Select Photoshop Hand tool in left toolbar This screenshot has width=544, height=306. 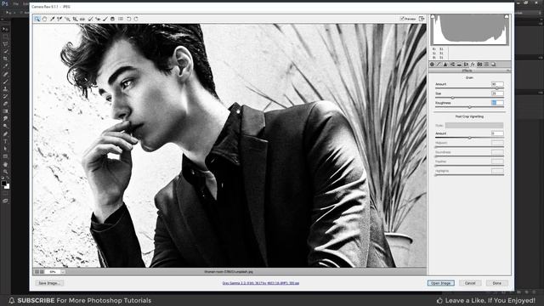tap(5, 165)
